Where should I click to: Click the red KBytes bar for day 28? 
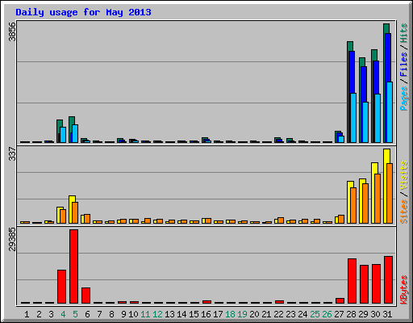coord(352,281)
